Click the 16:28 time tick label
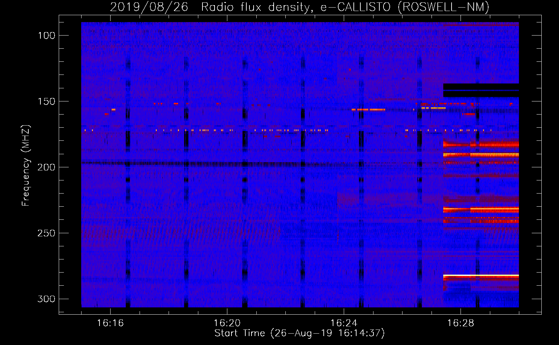The width and height of the screenshot is (559, 345). [461, 323]
